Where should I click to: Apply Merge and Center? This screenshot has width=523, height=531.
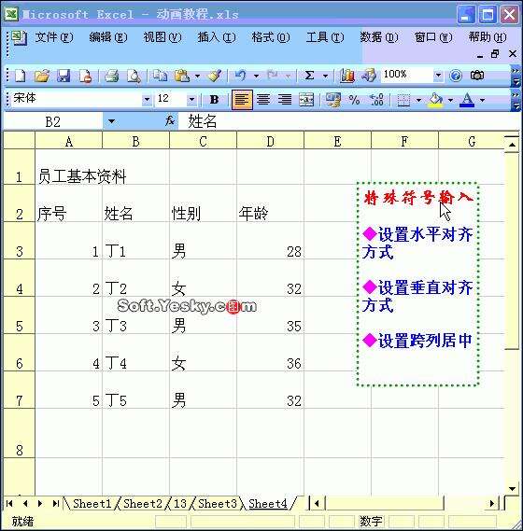306,100
